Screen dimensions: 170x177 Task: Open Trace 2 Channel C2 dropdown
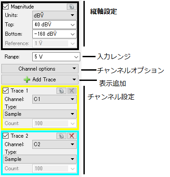coord(54,144)
